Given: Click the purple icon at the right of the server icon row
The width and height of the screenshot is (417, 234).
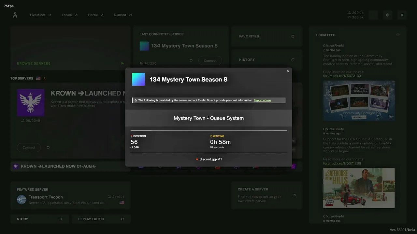Looking at the screenshot, I should (x=293, y=167).
